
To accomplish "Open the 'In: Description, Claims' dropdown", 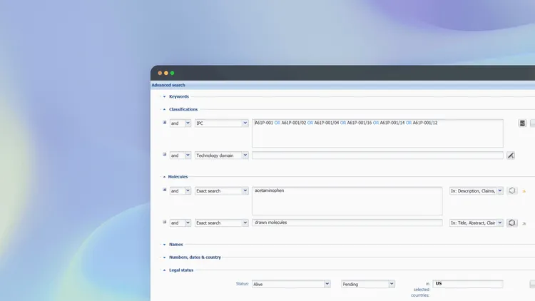I will [x=476, y=190].
